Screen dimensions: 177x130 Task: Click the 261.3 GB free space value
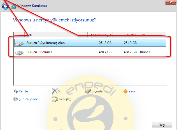130,43
